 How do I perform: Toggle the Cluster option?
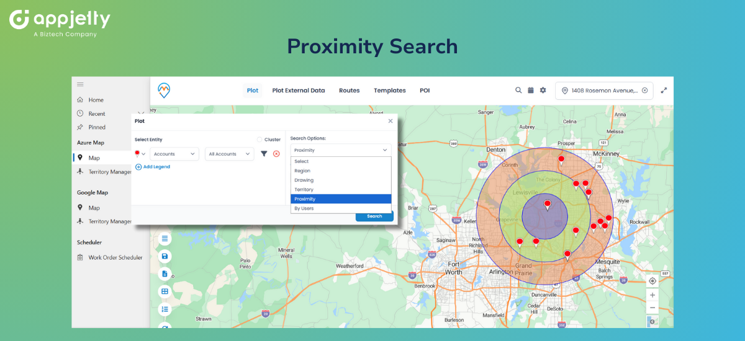point(260,139)
